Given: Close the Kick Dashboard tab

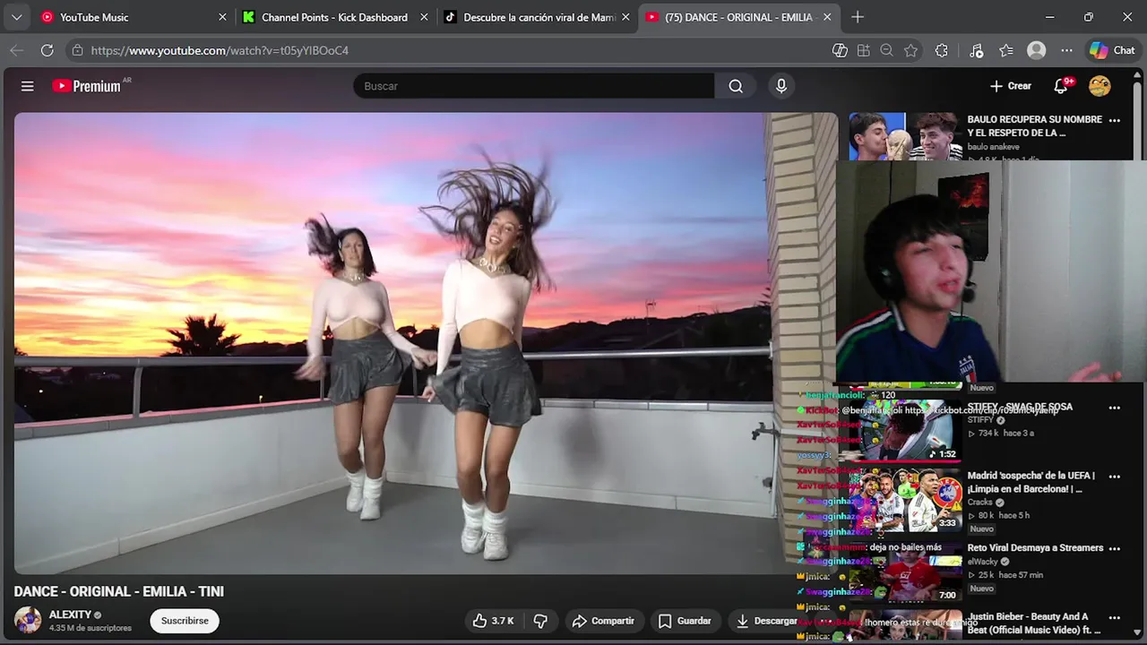Looking at the screenshot, I should tap(424, 17).
